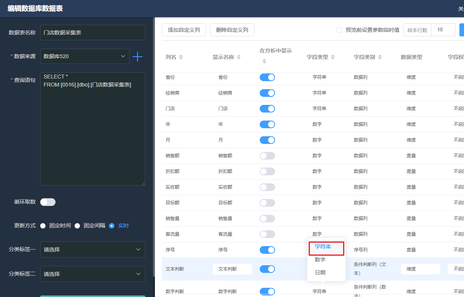Toggle analysis display for 经销商 row
This screenshot has height=297, width=464.
(x=267, y=93)
